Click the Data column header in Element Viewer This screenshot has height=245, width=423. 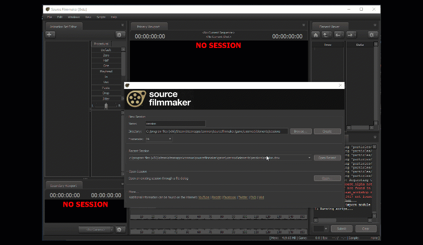[360, 45]
